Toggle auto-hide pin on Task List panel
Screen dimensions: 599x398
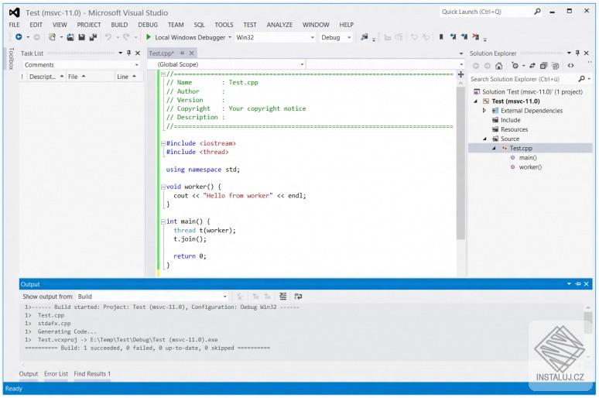pyautogui.click(x=128, y=53)
